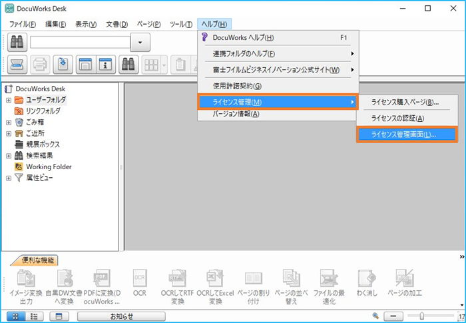Open the 編集(E) menu
Screen dimensions: 466x323
[55, 24]
